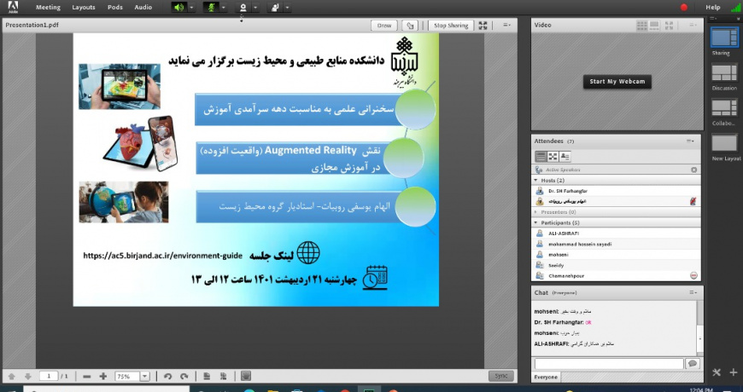Click the last icon left of Sync

pos(245,377)
